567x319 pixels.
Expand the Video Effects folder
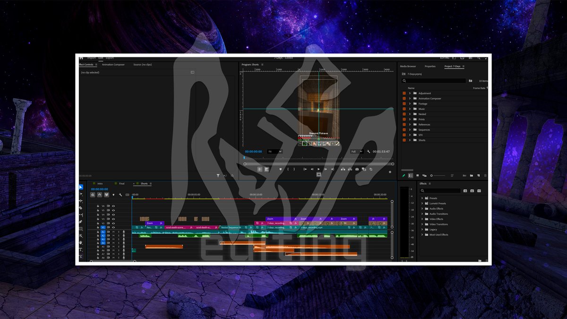point(422,219)
